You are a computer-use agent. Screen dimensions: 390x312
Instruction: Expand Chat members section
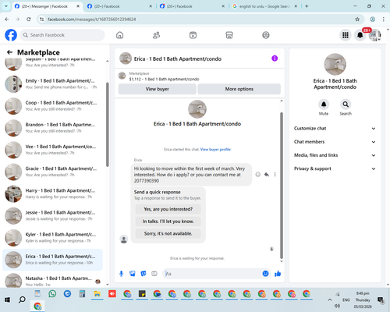tap(335, 142)
